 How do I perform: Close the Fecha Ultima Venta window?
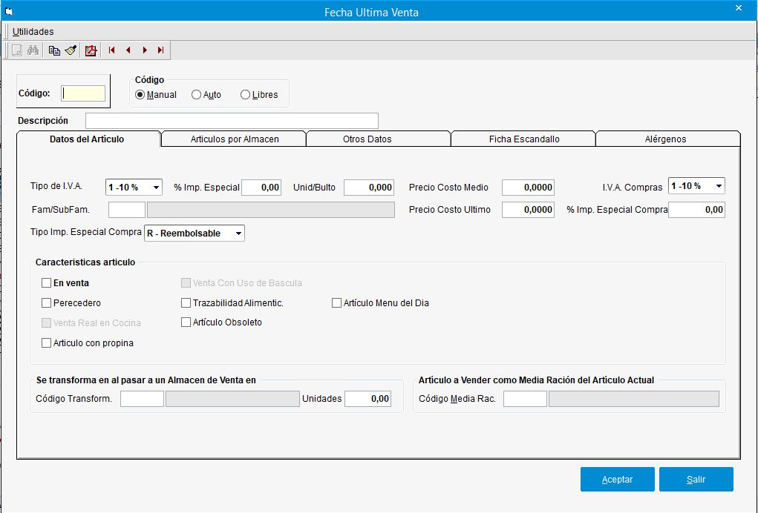click(x=739, y=7)
